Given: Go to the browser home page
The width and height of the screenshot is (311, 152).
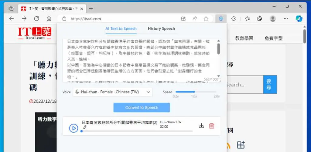Looking at the screenshot, I should 49,19.
